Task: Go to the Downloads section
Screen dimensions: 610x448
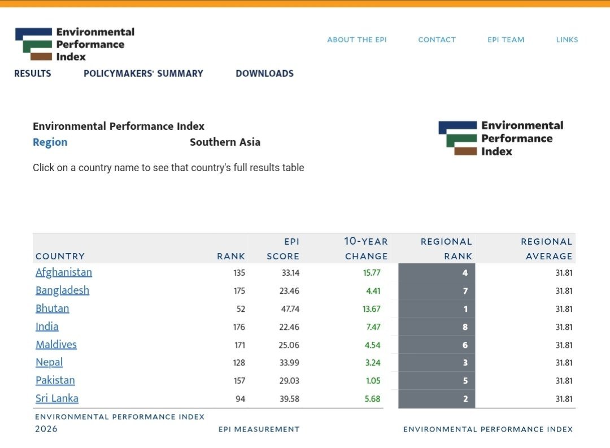Action: (264, 73)
